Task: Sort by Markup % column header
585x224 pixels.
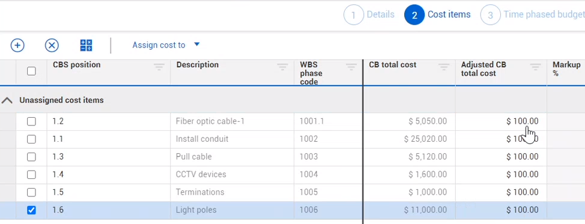Action: coord(566,68)
